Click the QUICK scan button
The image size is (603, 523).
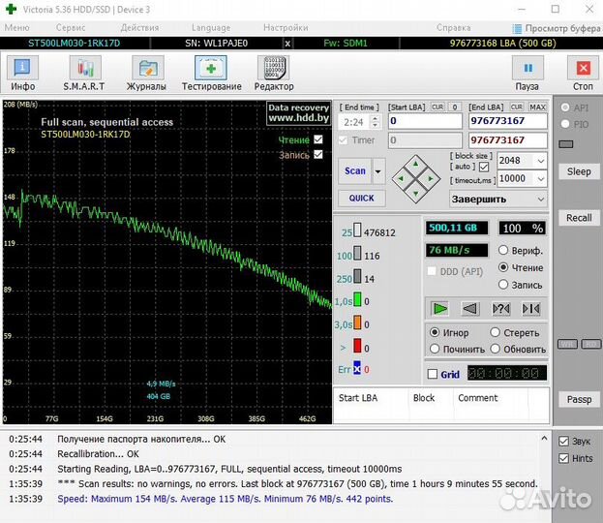(361, 198)
